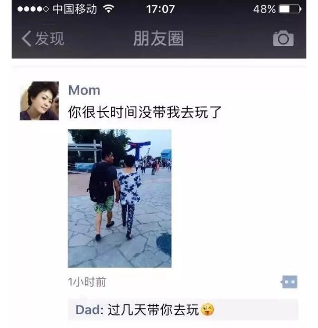Tap the Wi-Fi status icon
Screen dimensions: 318x328
108,9
